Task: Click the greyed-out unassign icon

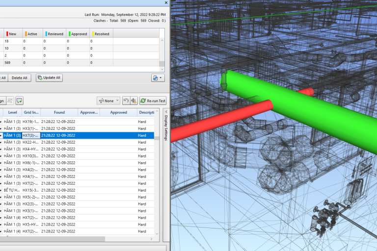Action: [x=10, y=100]
